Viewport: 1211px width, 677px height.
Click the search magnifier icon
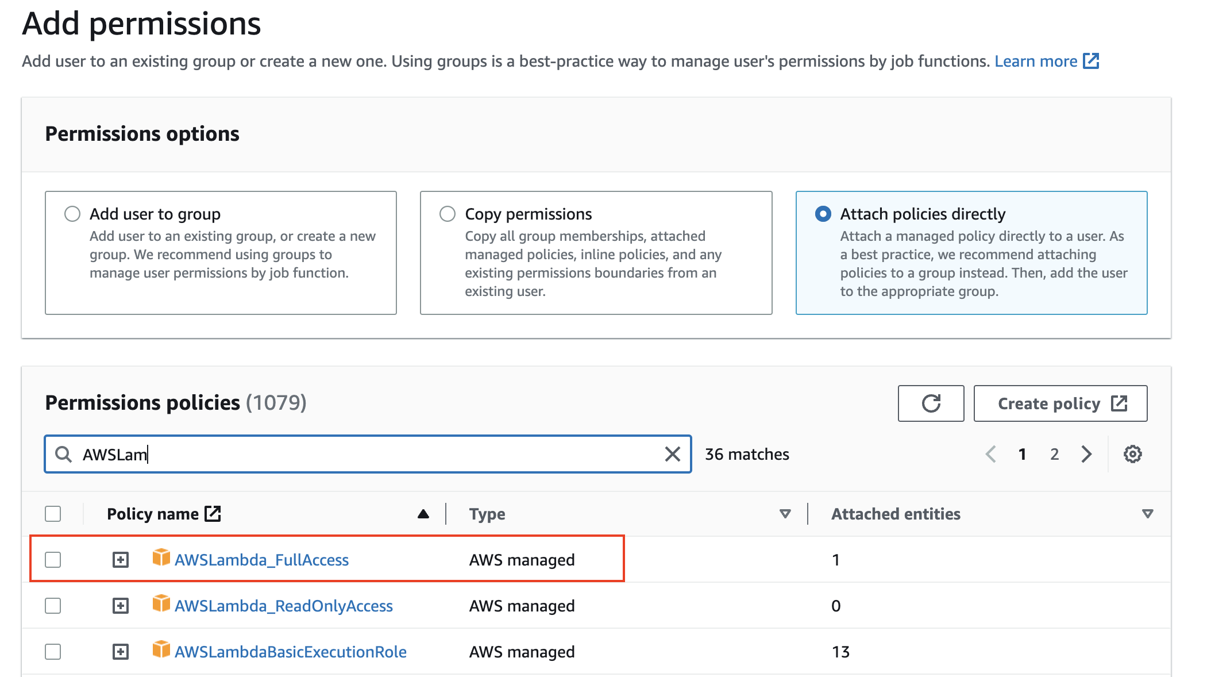pos(63,454)
